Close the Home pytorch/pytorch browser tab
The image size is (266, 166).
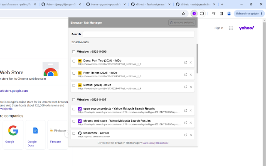(x=125, y=5)
